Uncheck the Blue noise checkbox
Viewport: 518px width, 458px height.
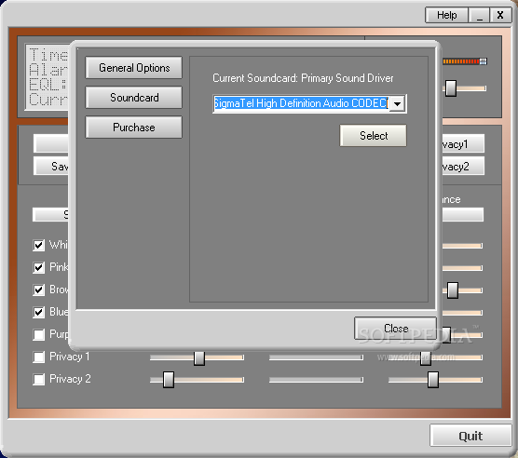point(38,312)
